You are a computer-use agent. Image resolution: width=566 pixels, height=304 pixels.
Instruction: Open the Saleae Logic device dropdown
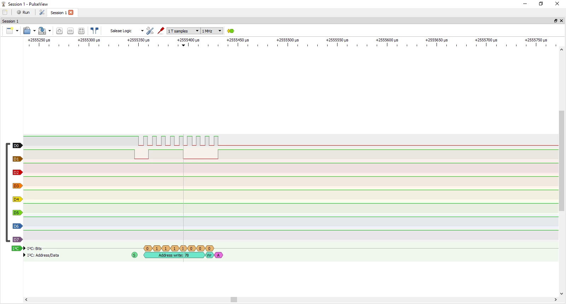click(126, 31)
